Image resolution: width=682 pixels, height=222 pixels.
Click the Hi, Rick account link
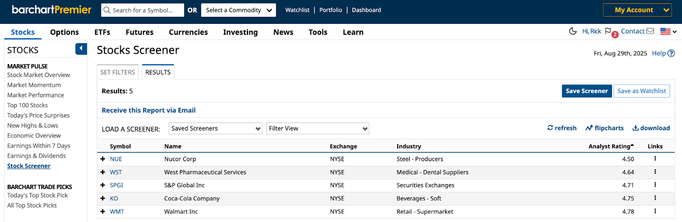(x=592, y=31)
